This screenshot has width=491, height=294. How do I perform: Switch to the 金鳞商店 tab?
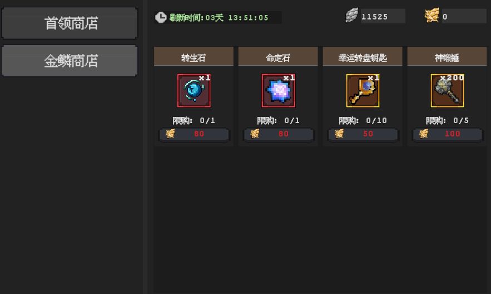pyautogui.click(x=70, y=61)
